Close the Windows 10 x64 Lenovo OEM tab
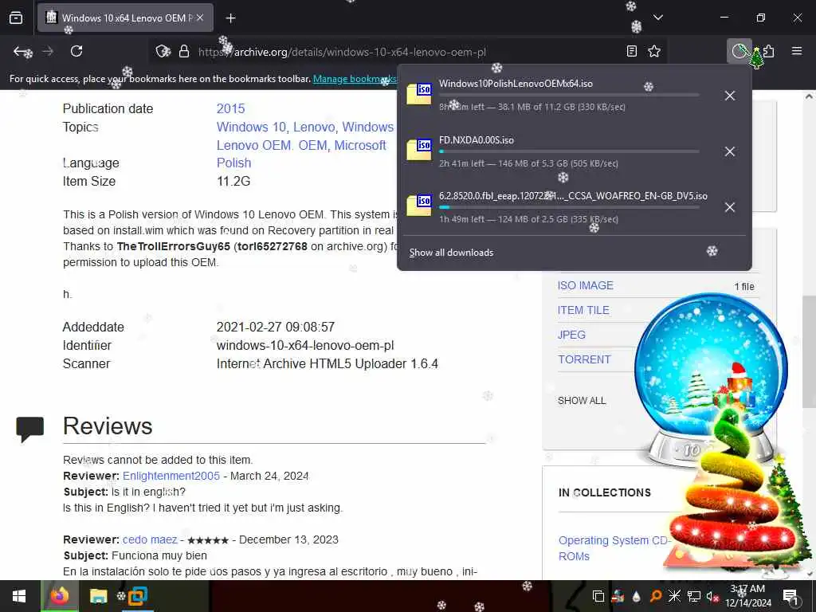The width and height of the screenshot is (816, 612). [200, 18]
